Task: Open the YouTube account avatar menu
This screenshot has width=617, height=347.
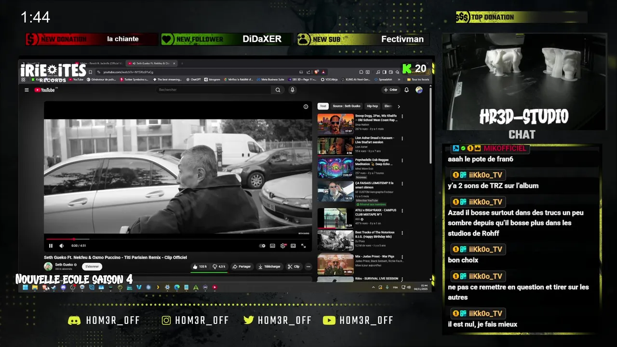Action: 419,90
